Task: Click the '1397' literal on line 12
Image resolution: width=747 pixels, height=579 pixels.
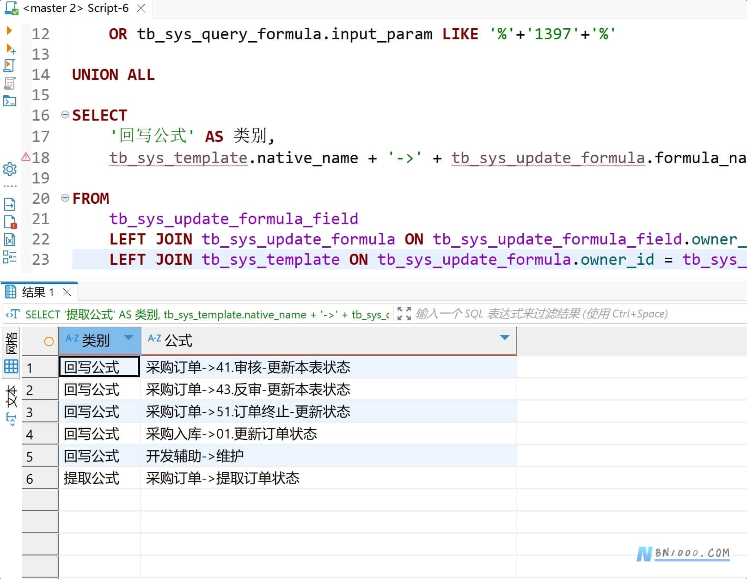Action: click(x=552, y=34)
